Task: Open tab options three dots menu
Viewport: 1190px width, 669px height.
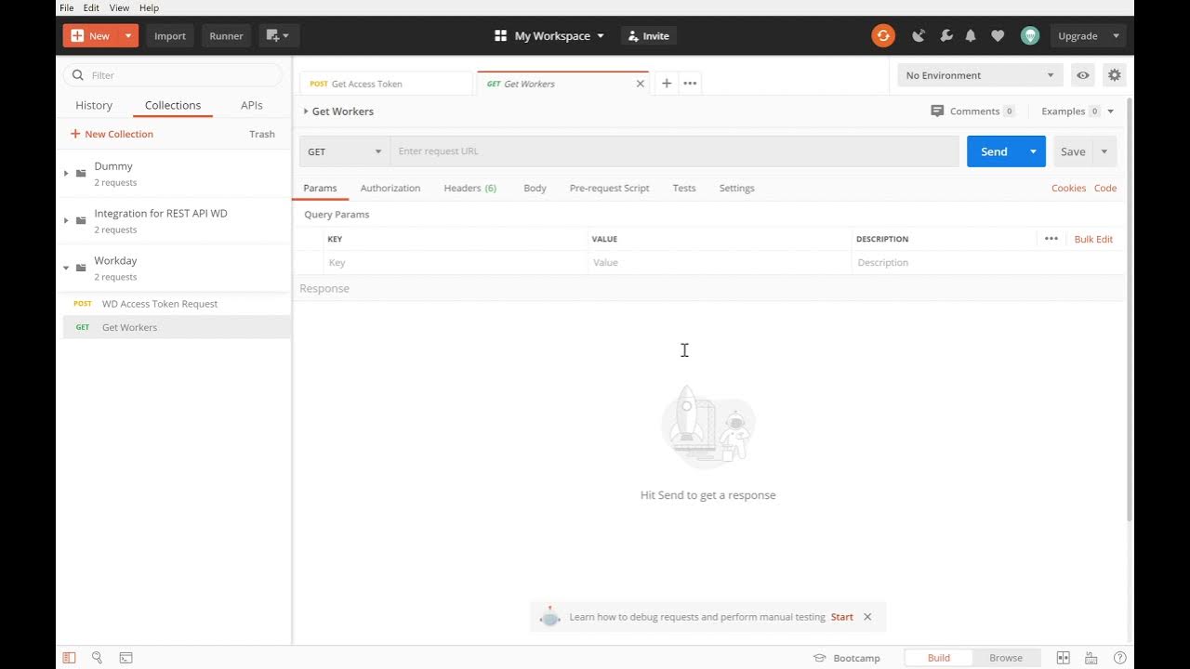Action: click(x=690, y=84)
